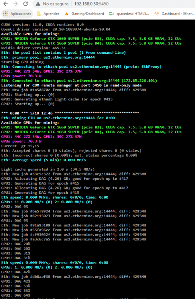Click the 'New job #a3c6c7a5' line

(x=74, y=240)
